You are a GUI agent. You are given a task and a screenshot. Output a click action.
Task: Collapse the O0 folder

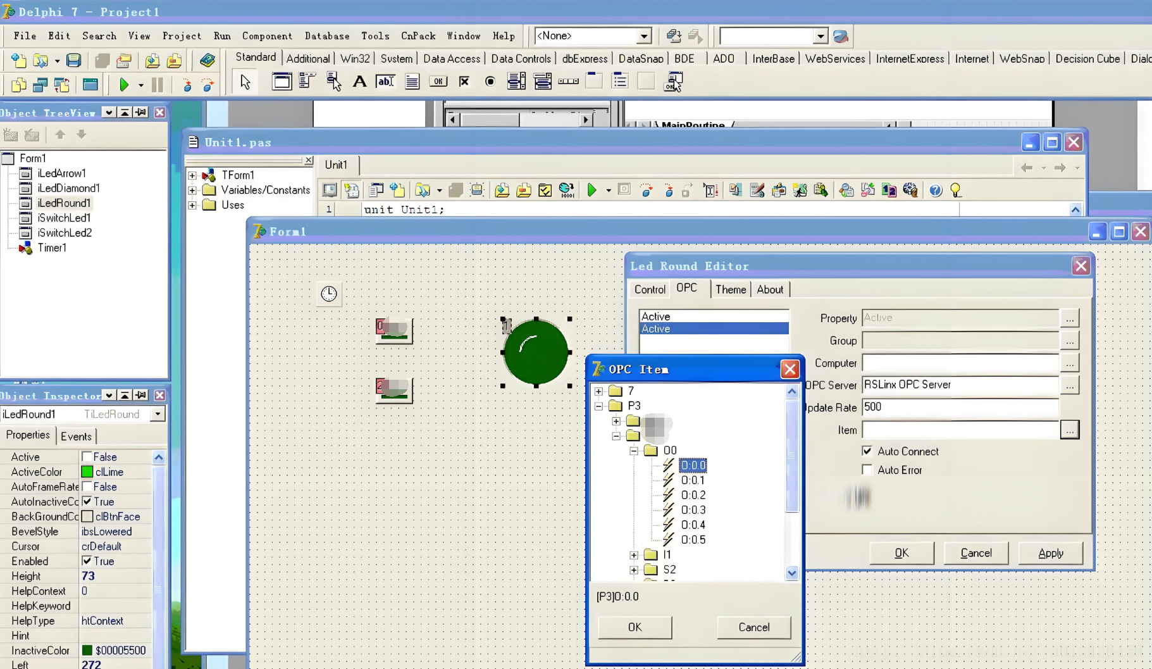(634, 451)
